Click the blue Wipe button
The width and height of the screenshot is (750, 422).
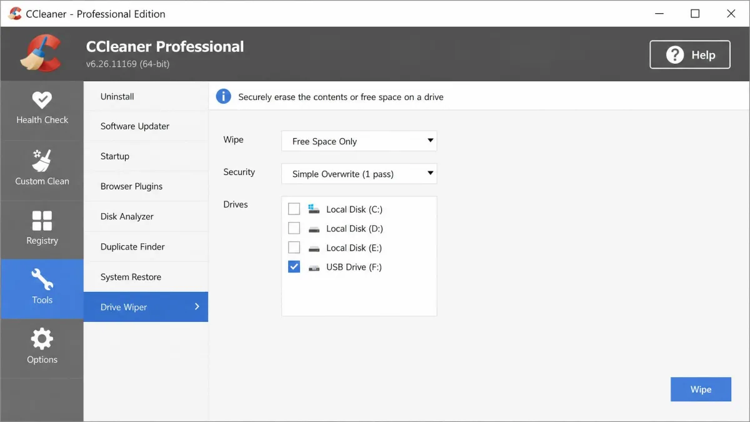tap(701, 389)
